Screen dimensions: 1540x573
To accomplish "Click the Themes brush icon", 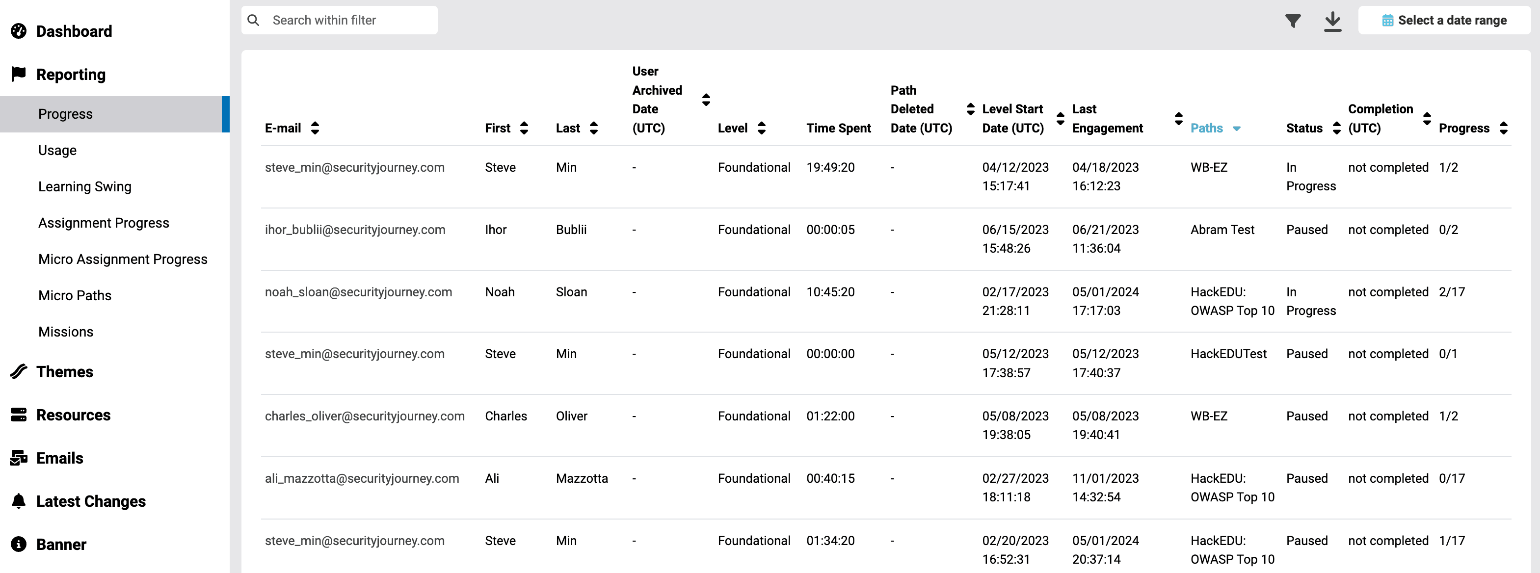I will pos(19,372).
